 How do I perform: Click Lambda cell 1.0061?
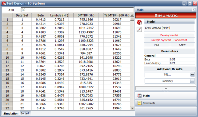pyautogui.click(x=59, y=45)
